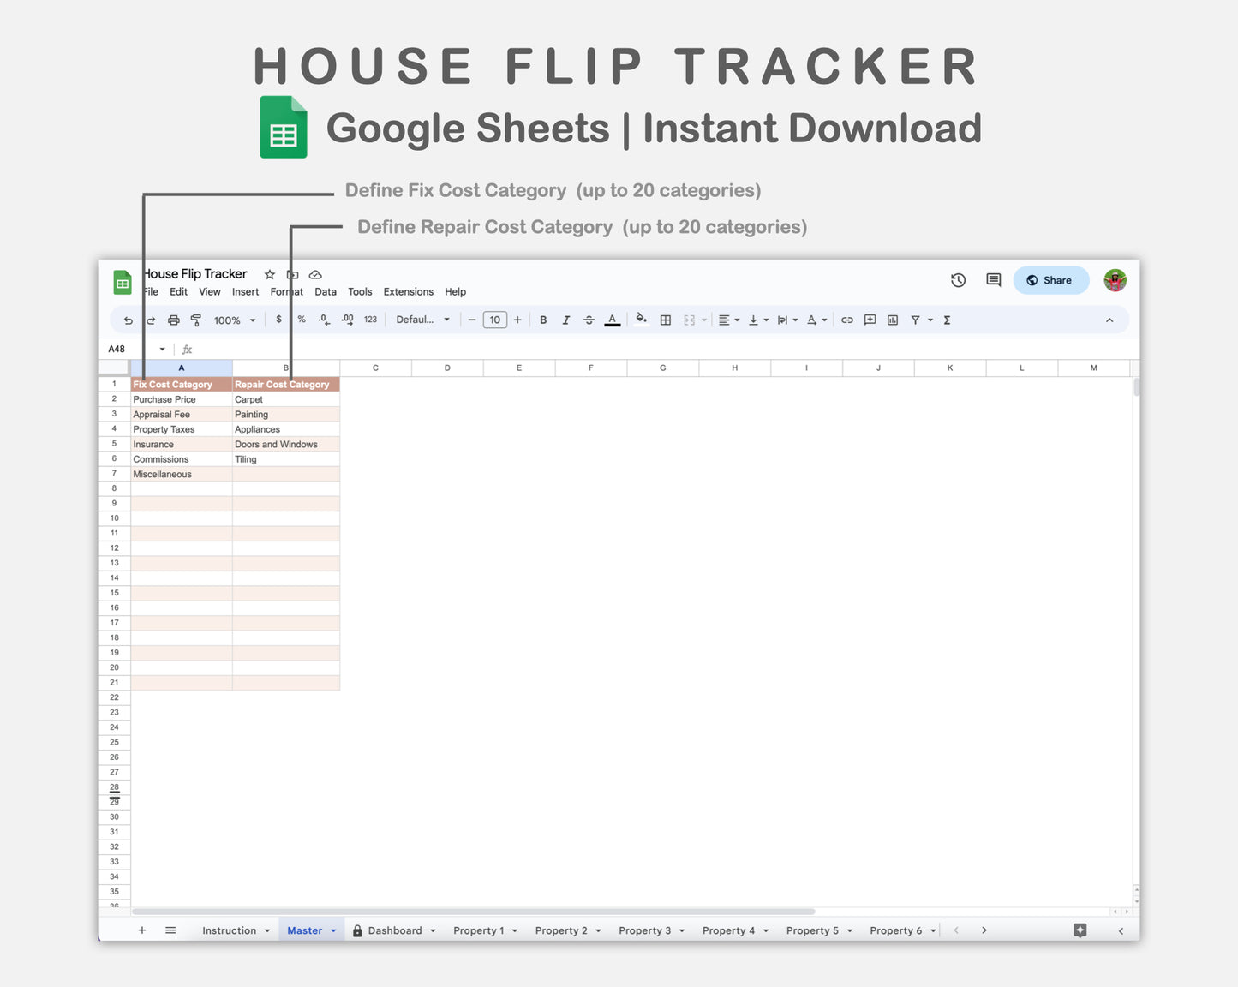This screenshot has height=987, width=1238.
Task: Open the Format menu
Action: click(x=286, y=291)
